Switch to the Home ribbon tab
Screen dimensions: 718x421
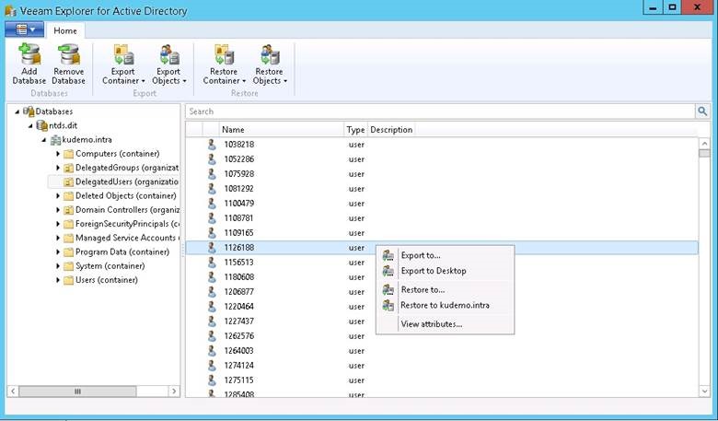pyautogui.click(x=65, y=30)
